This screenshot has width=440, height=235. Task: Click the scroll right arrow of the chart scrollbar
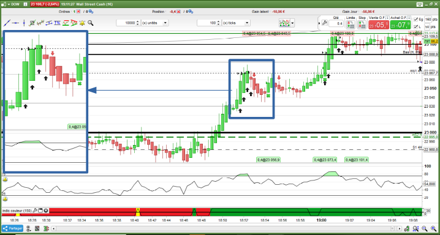[400, 228]
